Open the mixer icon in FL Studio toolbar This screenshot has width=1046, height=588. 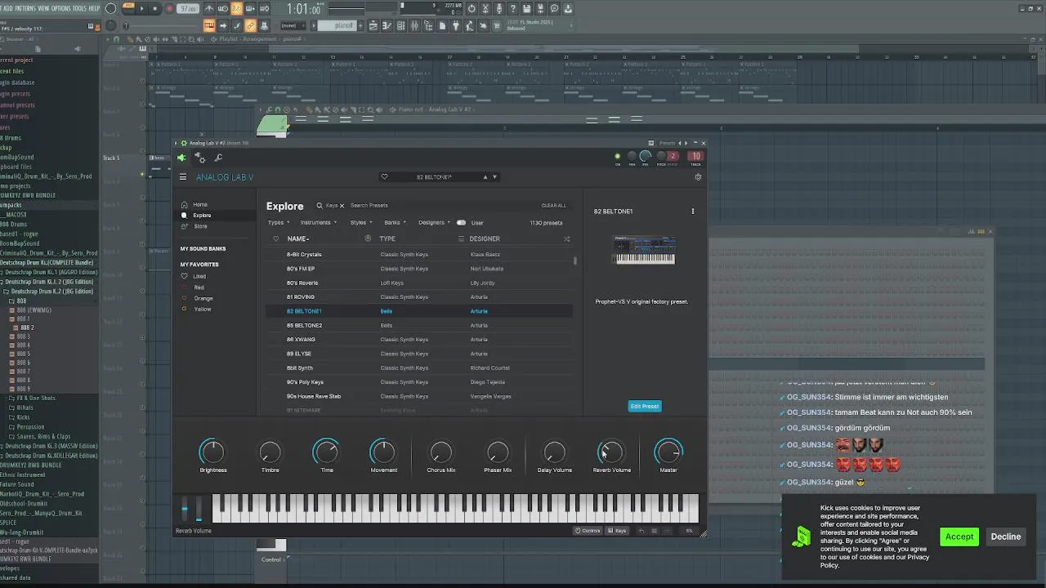tap(414, 26)
